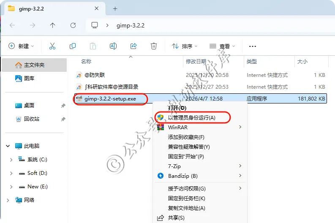Add a new tab with plus button
The width and height of the screenshot is (335, 223).
(115, 8)
